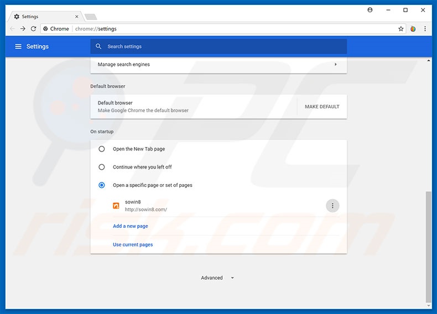437x314 pixels.
Task: Reload the settings page
Action: 33,29
